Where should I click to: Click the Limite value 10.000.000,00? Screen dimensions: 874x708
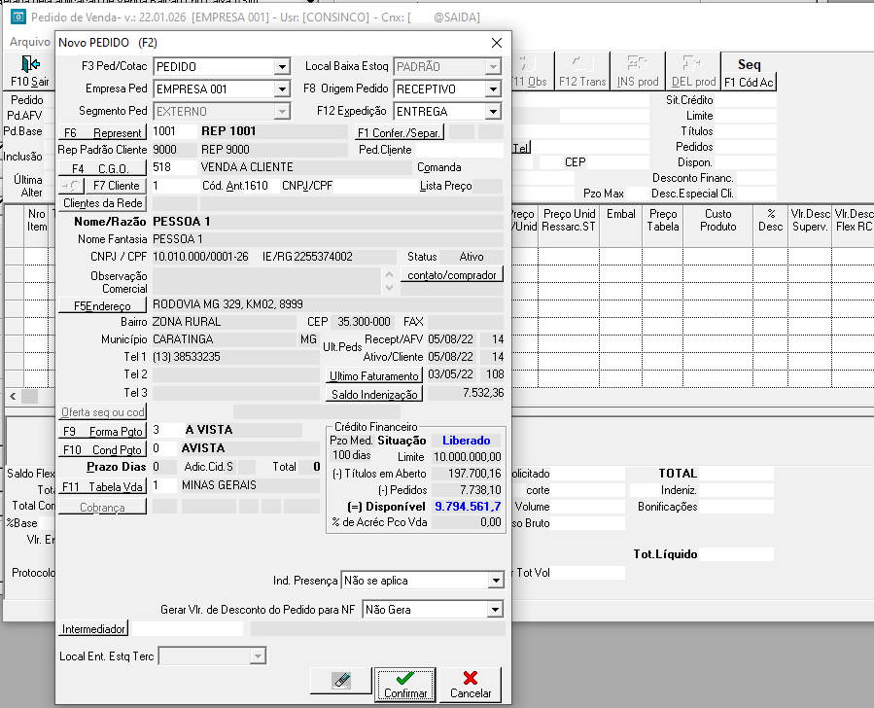pyautogui.click(x=467, y=457)
